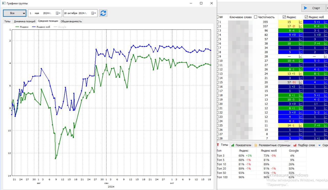Open Yandex position chart for keyword row 1
The height and width of the screenshot is (190, 328).
(301, 22)
